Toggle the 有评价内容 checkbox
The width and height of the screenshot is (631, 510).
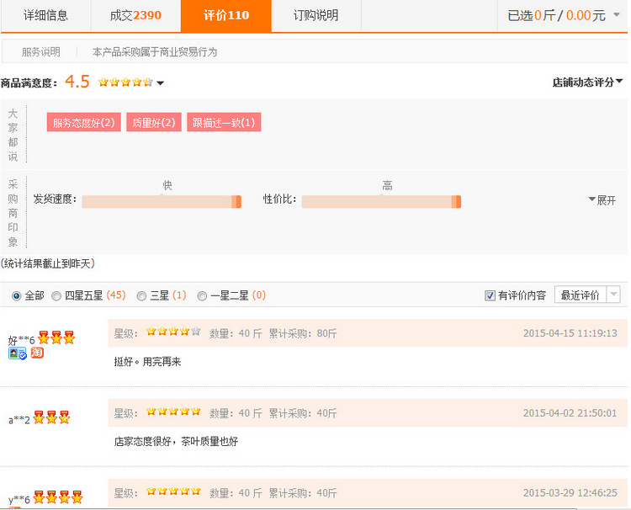pyautogui.click(x=490, y=295)
